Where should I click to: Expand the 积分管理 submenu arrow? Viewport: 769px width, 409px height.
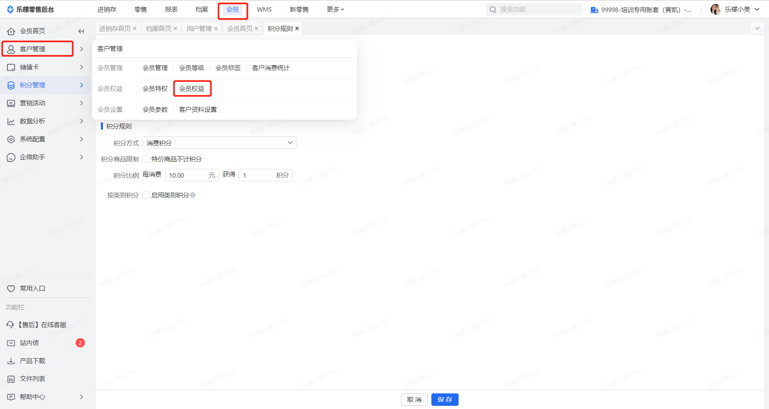pos(81,85)
